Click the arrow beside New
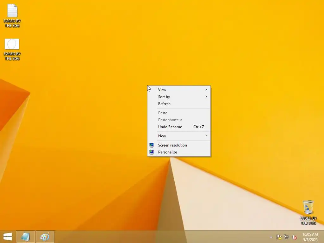 [206, 136]
